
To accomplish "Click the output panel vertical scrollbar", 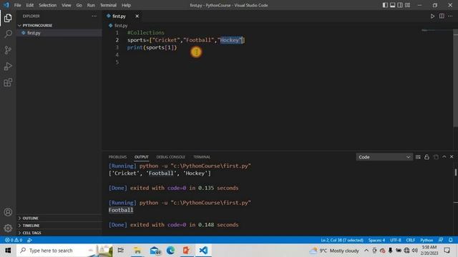I will point(455,172).
